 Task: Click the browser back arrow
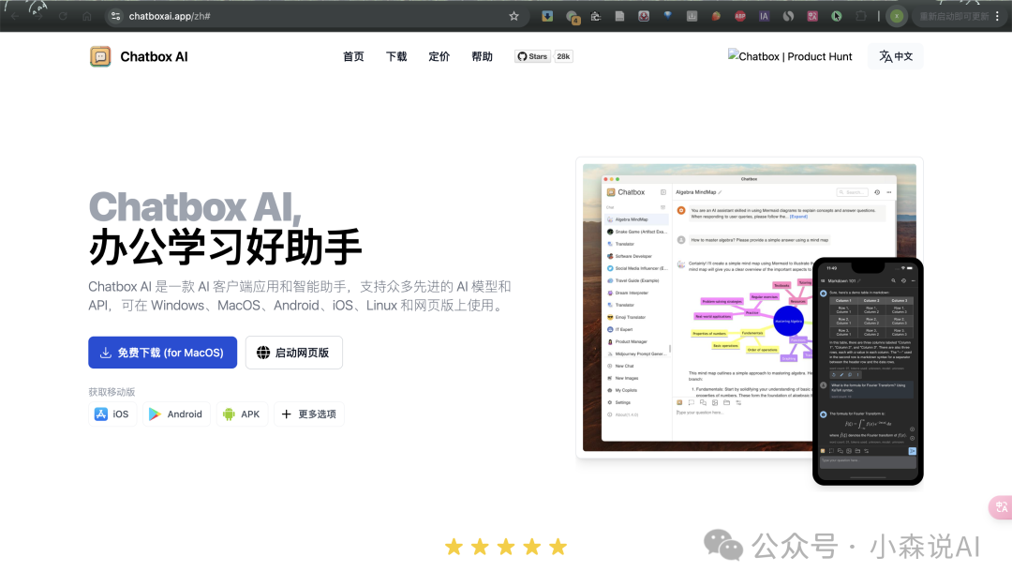click(14, 16)
